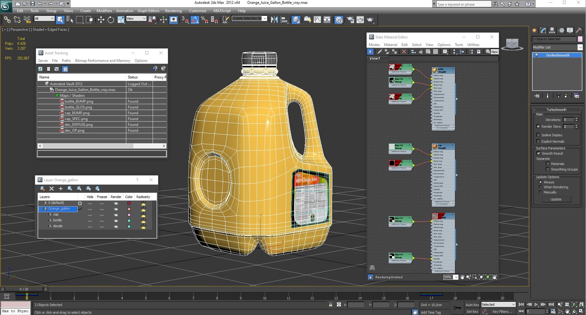Select the Select and Uniform Scale tool
The width and height of the screenshot is (586, 315).
[x=121, y=20]
